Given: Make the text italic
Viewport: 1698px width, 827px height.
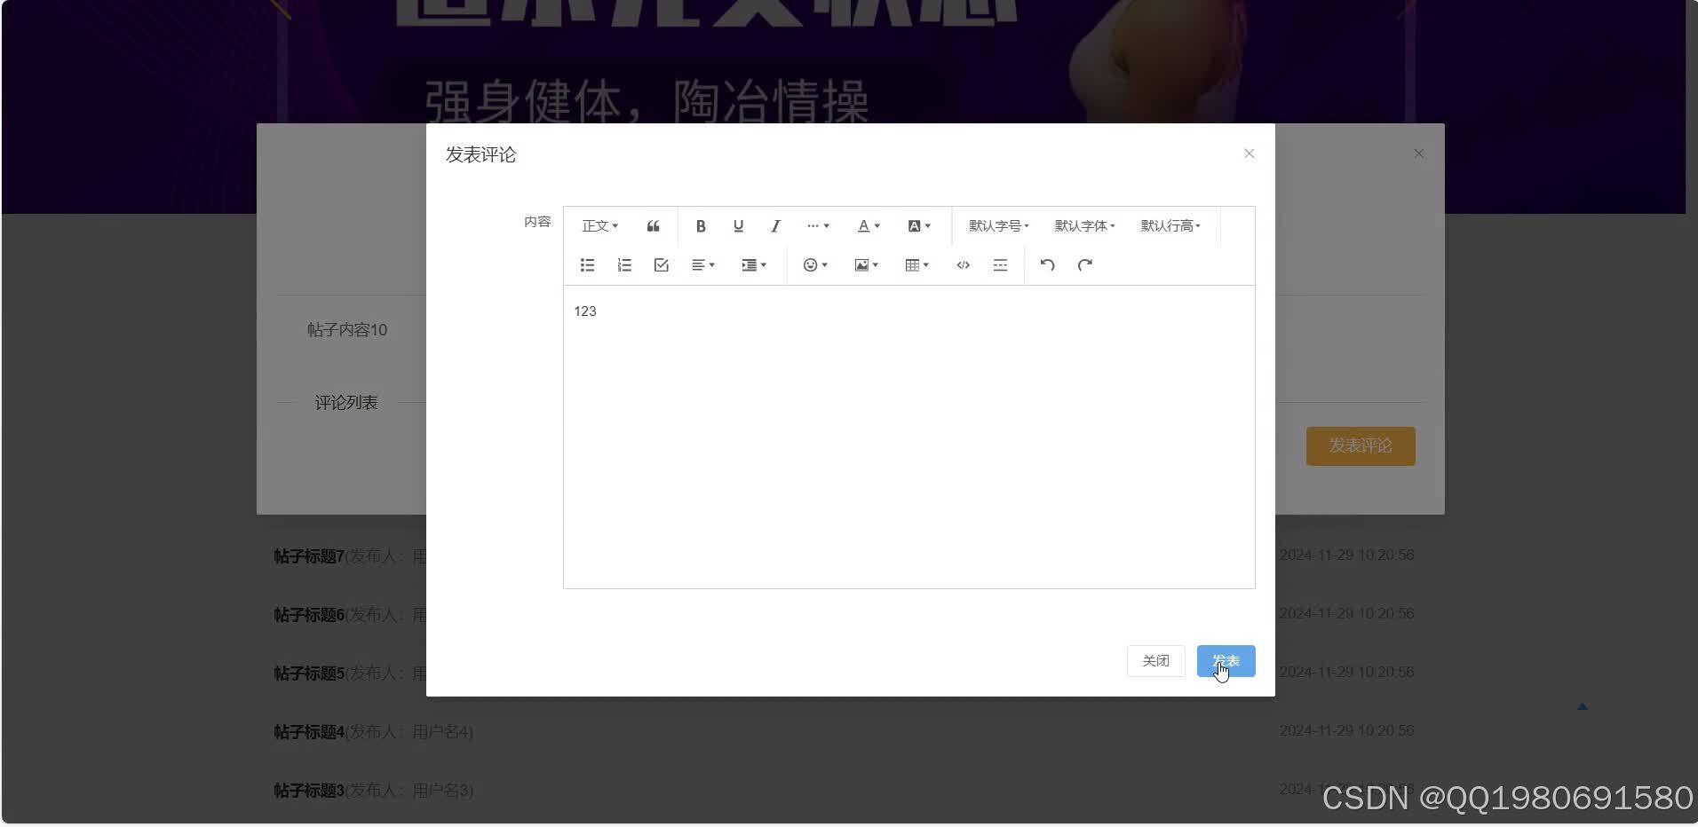Looking at the screenshot, I should point(774,225).
